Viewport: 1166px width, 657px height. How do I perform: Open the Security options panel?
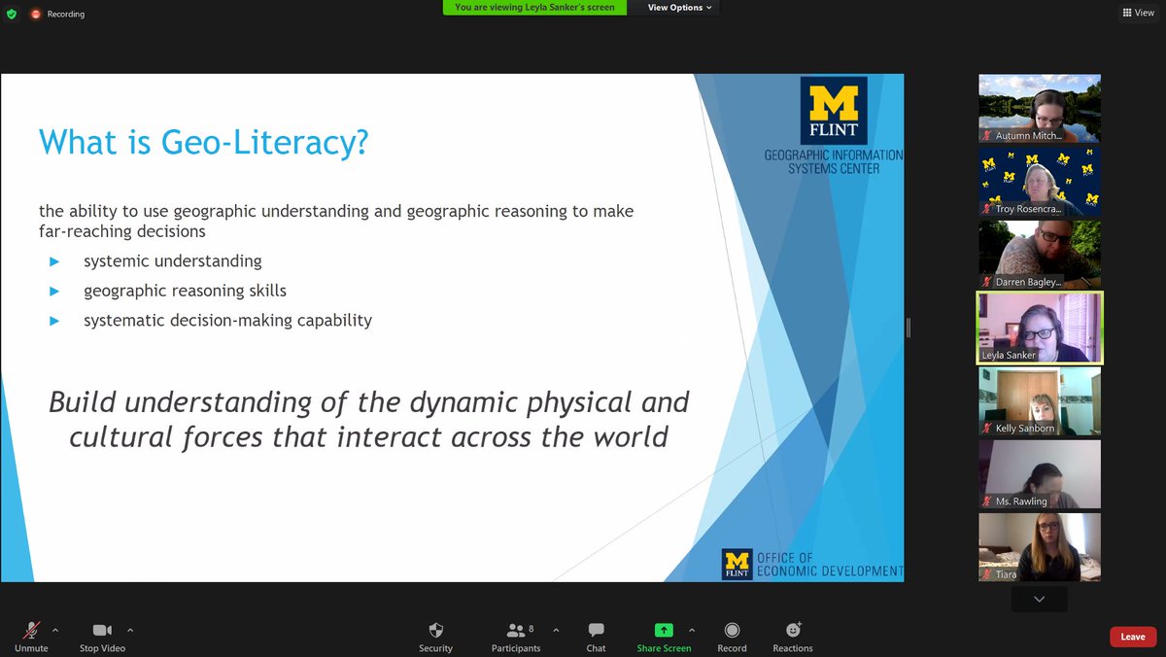click(x=435, y=636)
